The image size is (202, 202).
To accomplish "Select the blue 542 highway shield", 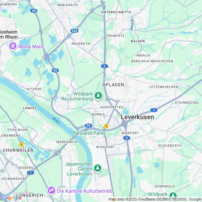I will pos(74,31).
